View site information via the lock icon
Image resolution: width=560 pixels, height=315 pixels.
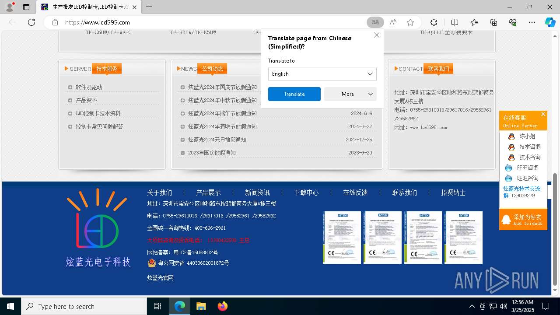(x=55, y=22)
